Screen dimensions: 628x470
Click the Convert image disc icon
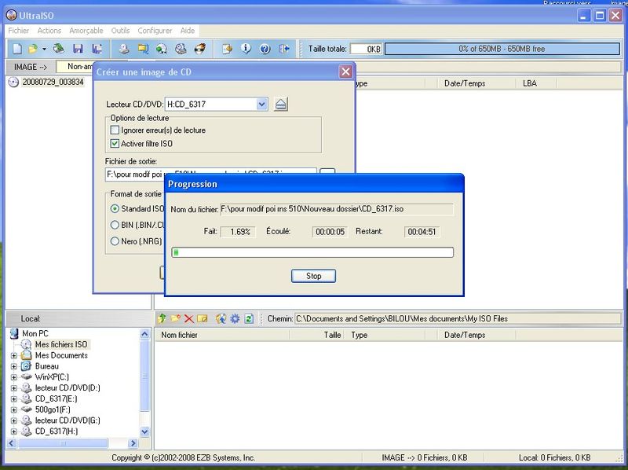162,49
